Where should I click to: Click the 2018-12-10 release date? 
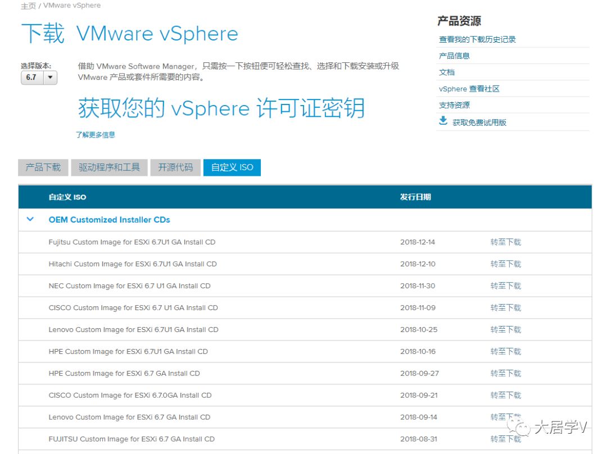(417, 264)
